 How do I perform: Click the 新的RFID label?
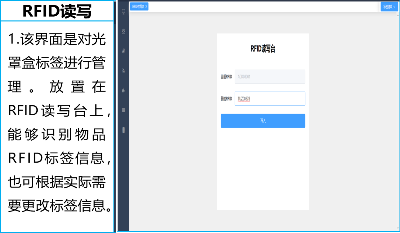[x=226, y=99]
